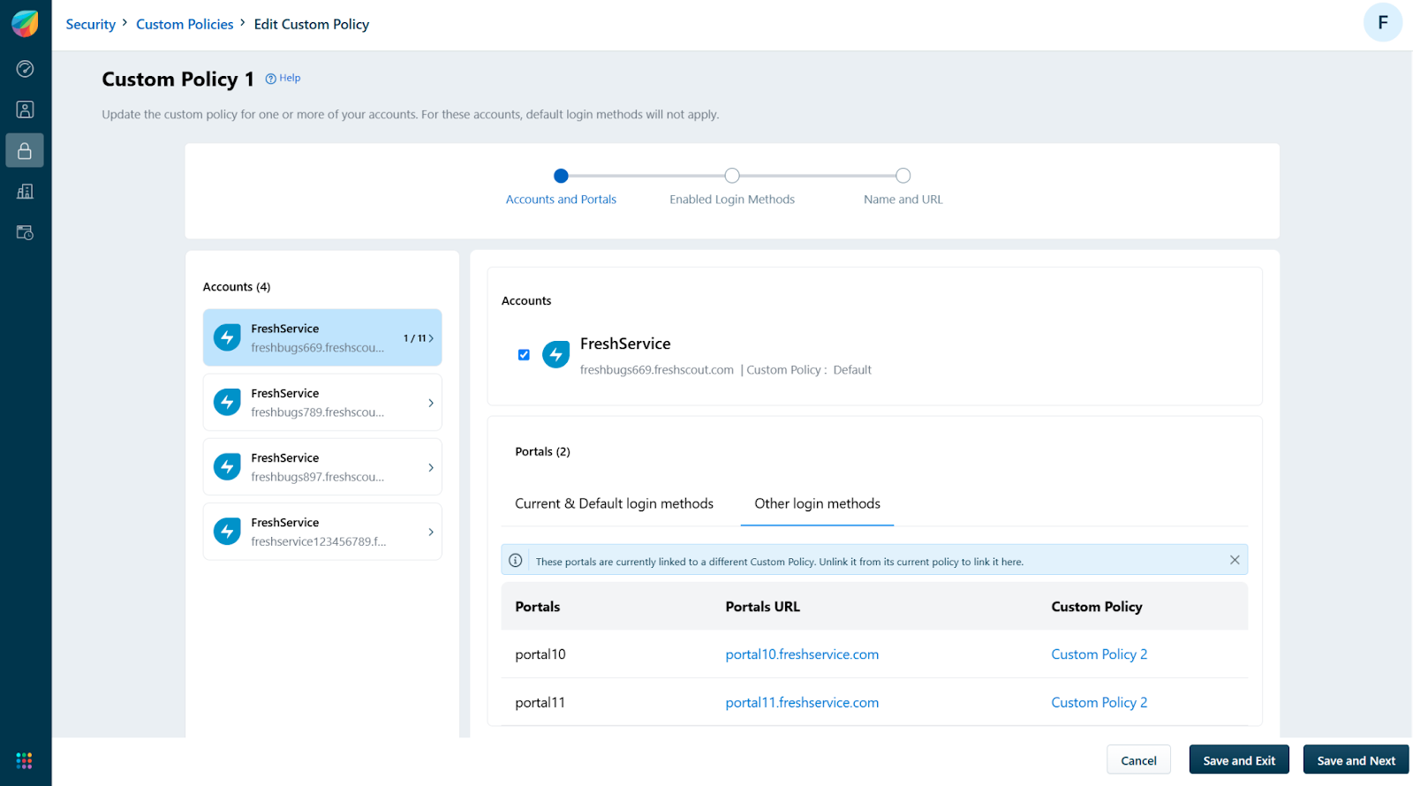
Task: Click the Enabled Login Methods step circle
Action: point(732,176)
